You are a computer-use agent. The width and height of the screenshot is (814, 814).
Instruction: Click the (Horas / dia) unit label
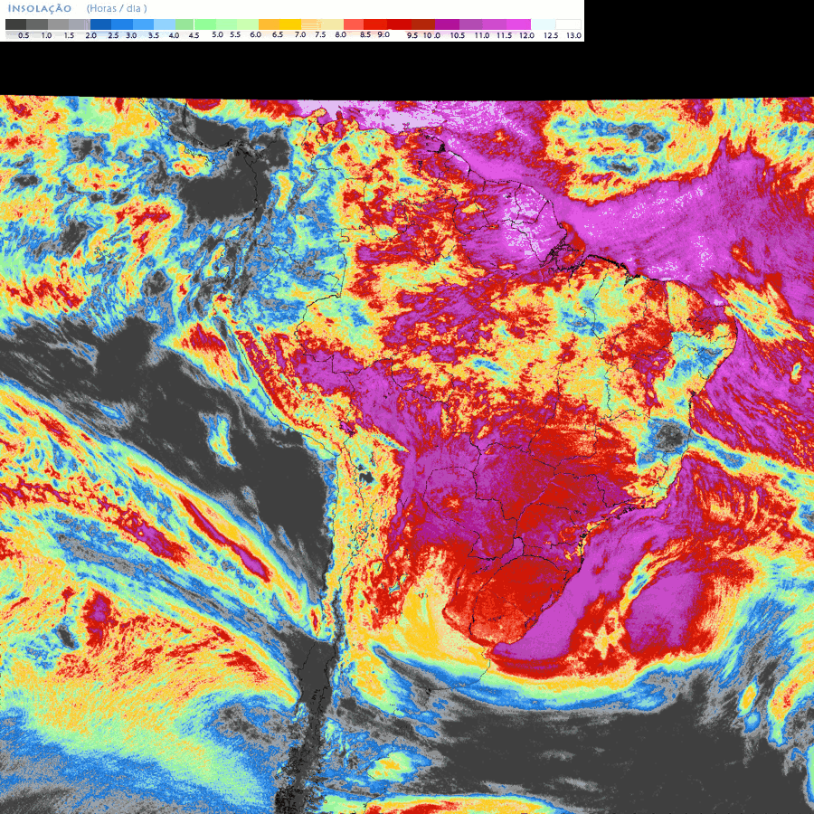coord(117,9)
